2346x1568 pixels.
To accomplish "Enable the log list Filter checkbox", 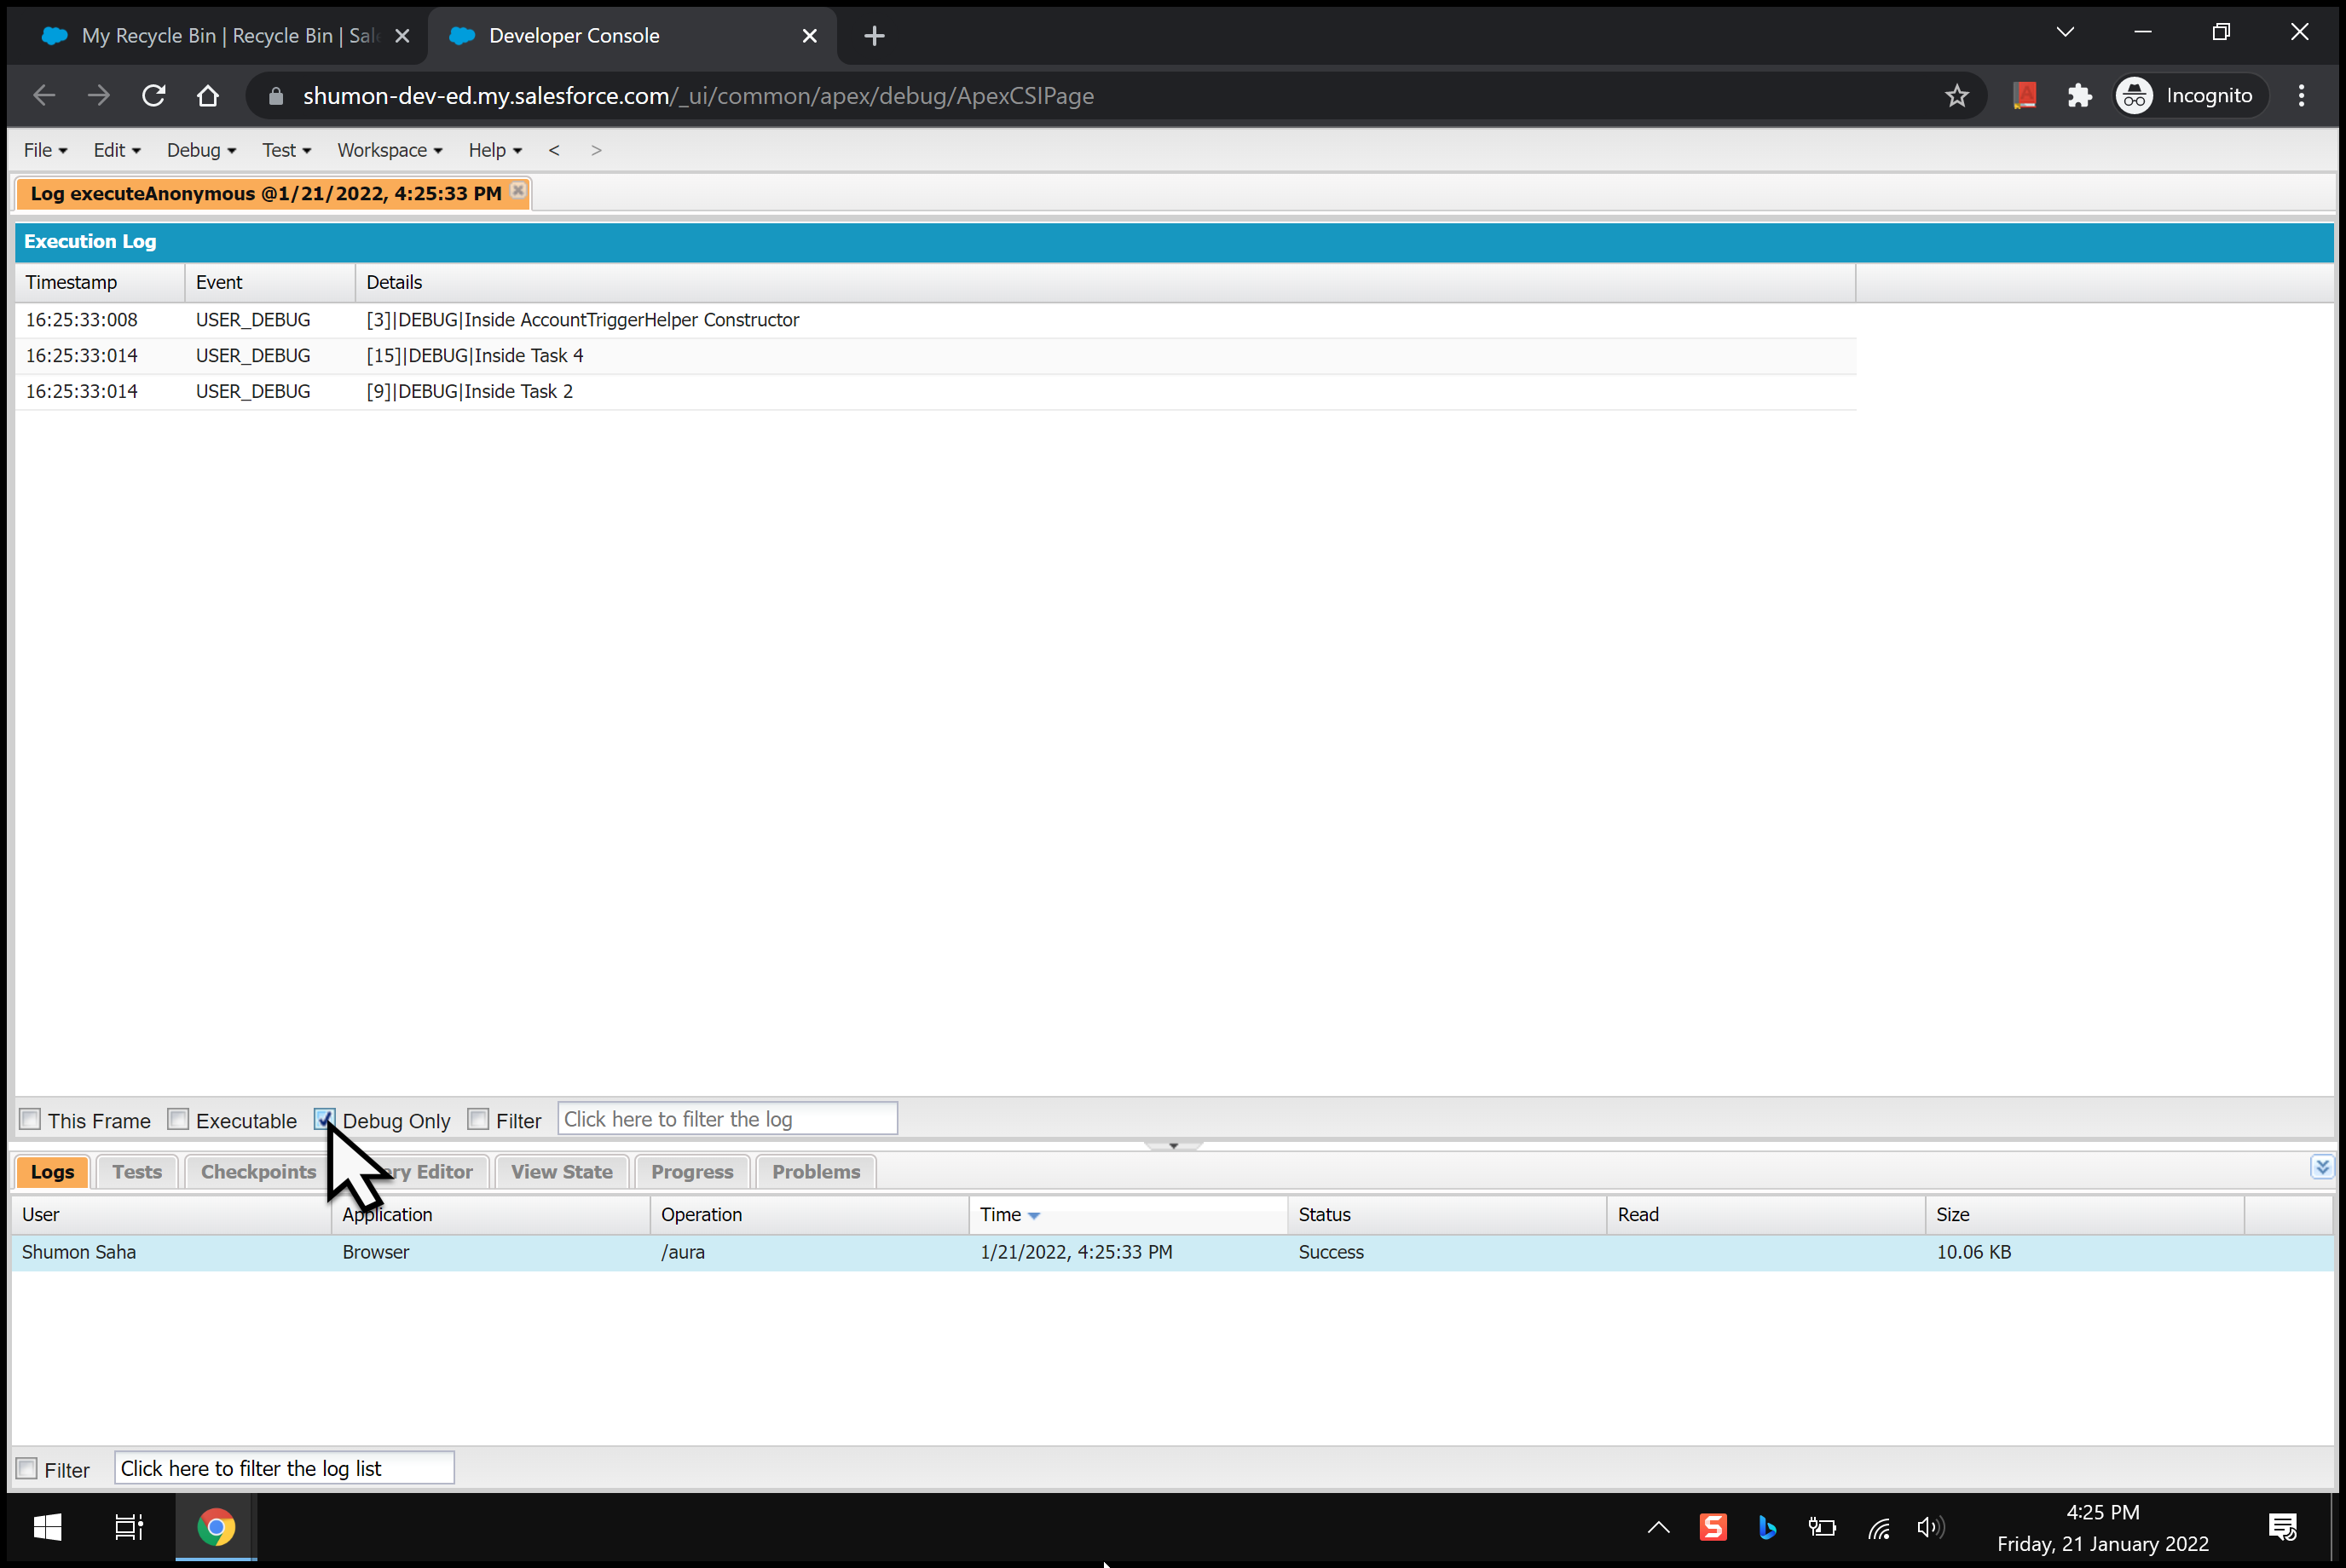I will pyautogui.click(x=27, y=1468).
